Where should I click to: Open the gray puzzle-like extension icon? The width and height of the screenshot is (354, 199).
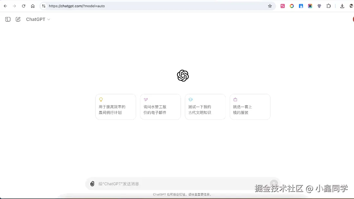(x=319, y=6)
